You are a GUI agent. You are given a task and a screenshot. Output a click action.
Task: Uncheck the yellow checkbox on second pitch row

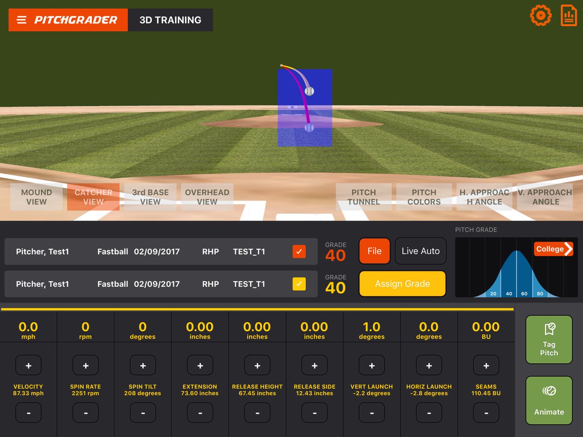point(299,284)
